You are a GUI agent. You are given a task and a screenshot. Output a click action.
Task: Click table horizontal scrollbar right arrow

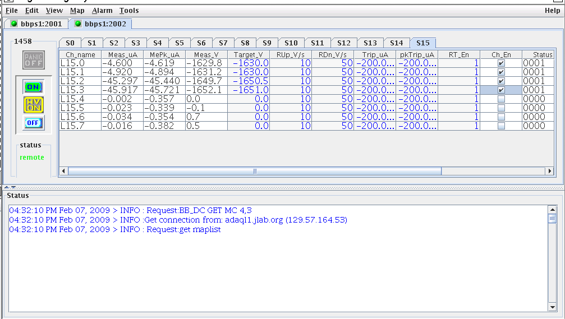click(549, 171)
